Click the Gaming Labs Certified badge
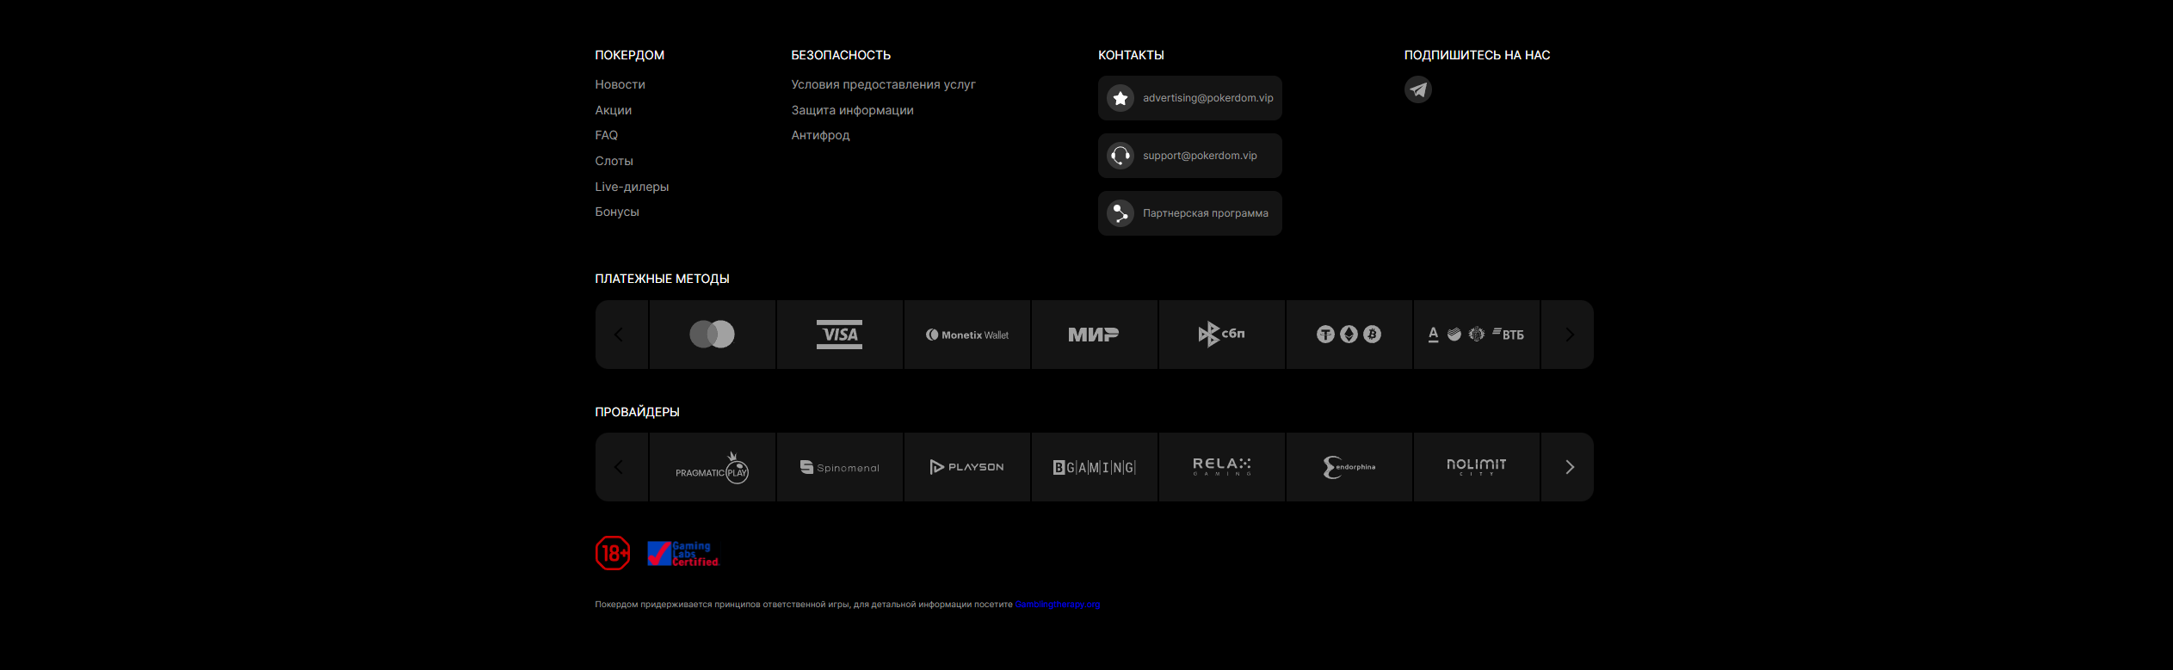Screen dimensions: 2173x670 [x=683, y=554]
